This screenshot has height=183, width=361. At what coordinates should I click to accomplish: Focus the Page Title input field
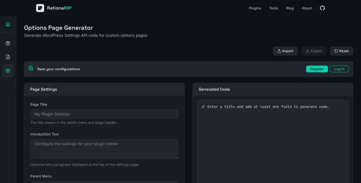click(x=104, y=114)
